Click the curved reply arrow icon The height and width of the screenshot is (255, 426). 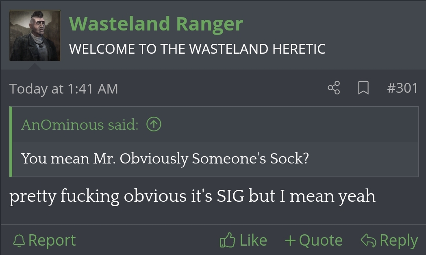tap(368, 240)
